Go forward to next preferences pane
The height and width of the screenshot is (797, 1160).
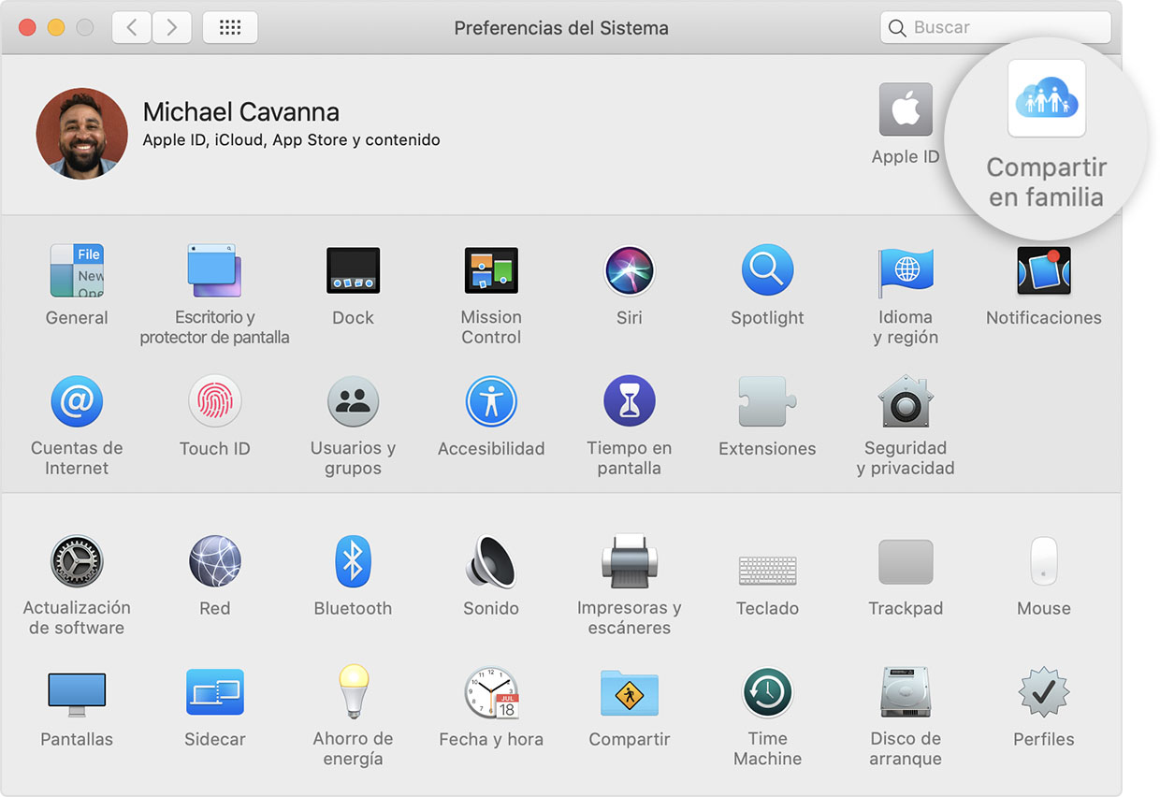coord(171,27)
